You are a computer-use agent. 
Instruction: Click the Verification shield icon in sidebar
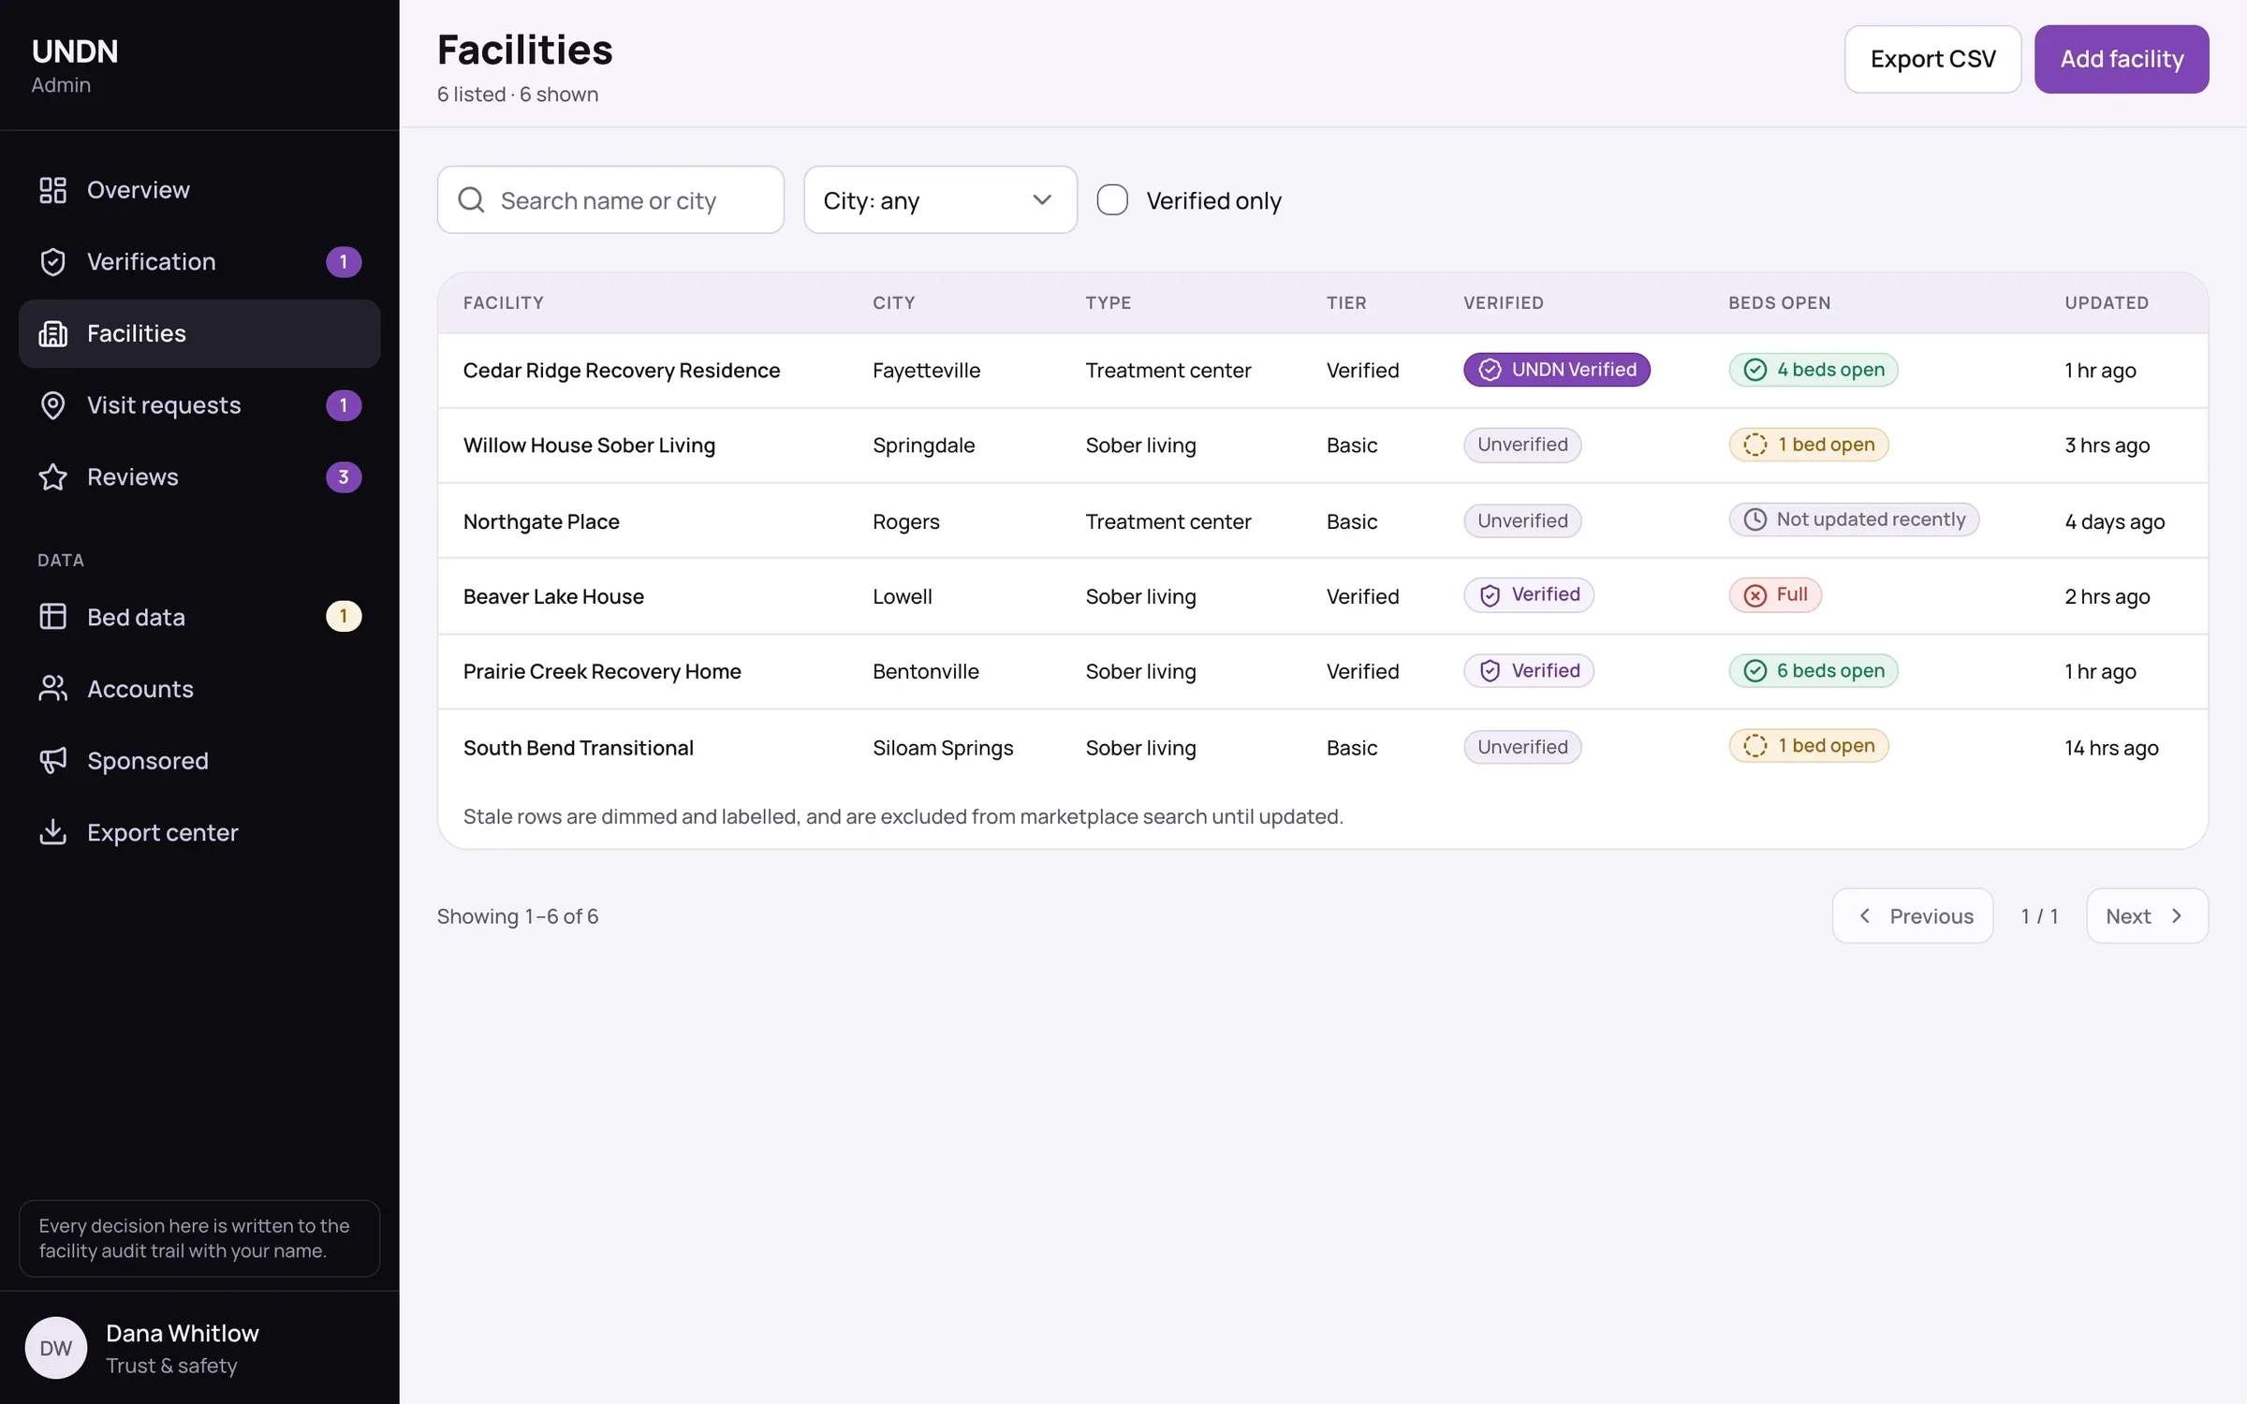pos(52,262)
